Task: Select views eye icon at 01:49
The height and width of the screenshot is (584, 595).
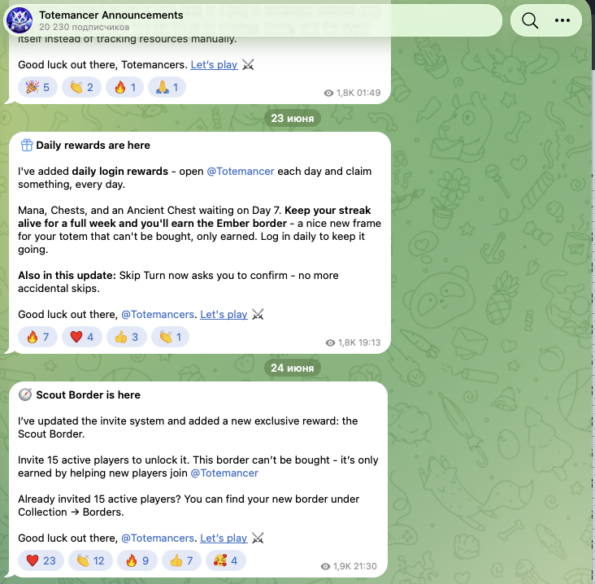Action: (x=328, y=93)
